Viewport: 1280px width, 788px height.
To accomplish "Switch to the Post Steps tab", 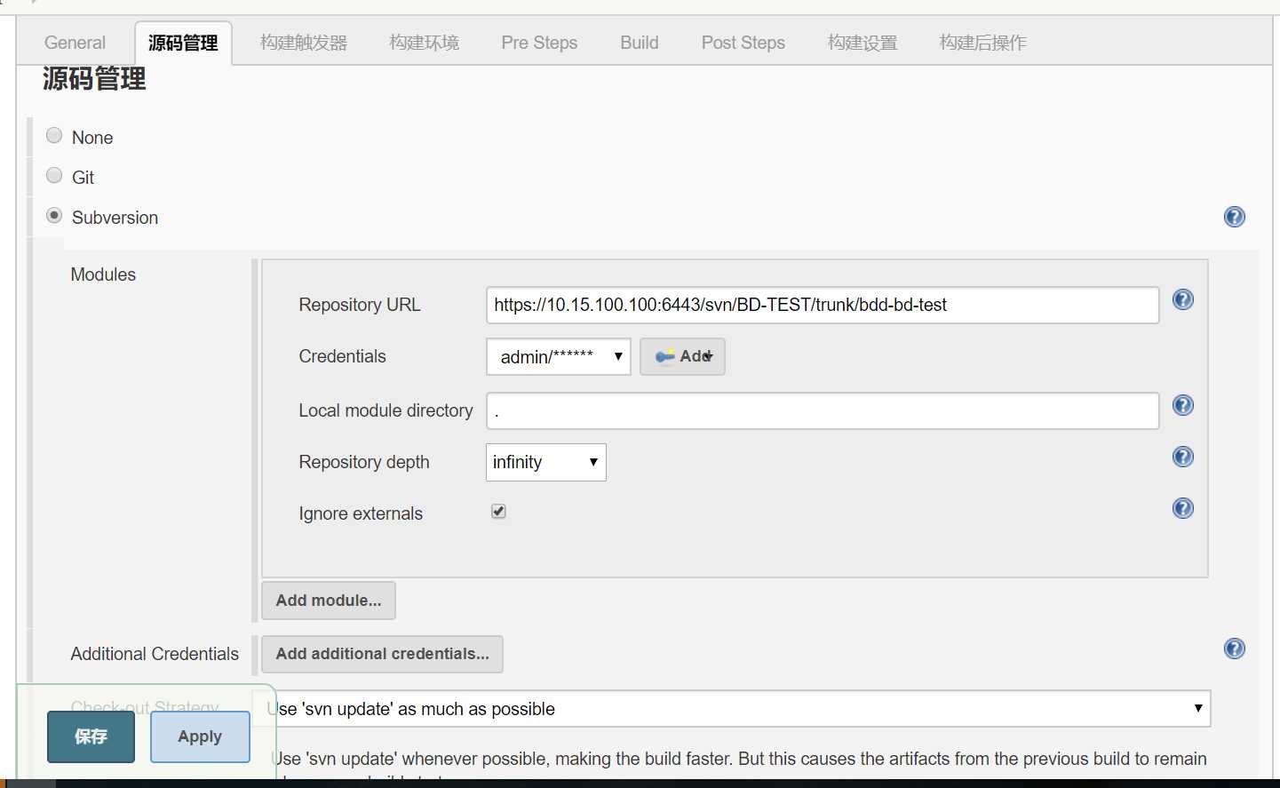I will [743, 43].
